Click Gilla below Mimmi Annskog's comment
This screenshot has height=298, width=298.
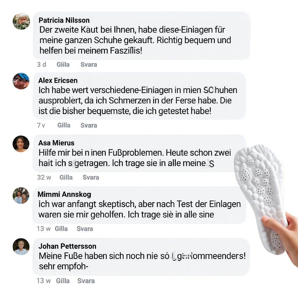click(x=61, y=229)
